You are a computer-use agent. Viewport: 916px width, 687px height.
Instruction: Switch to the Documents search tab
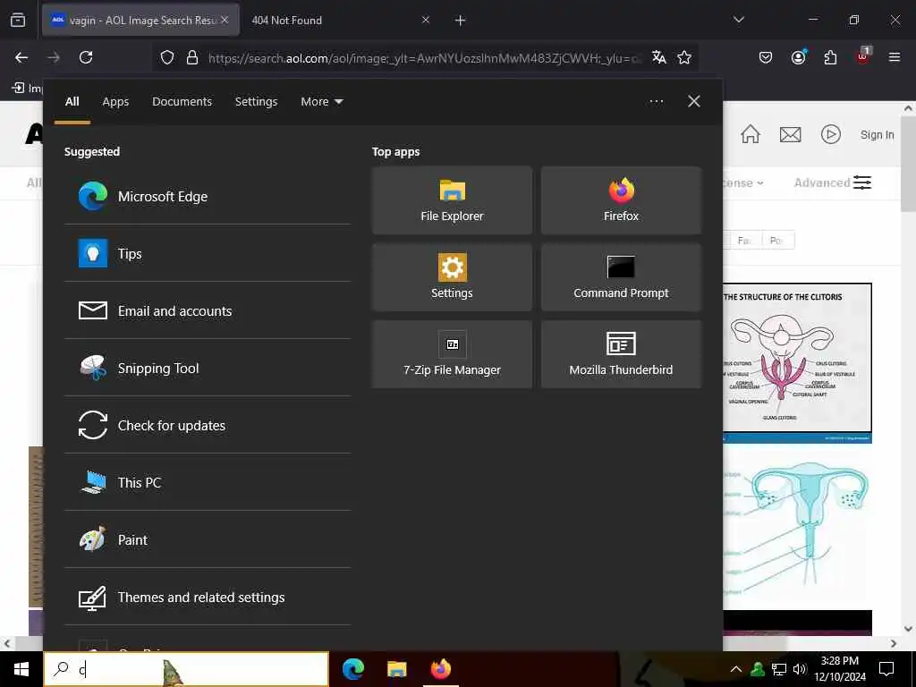[182, 102]
